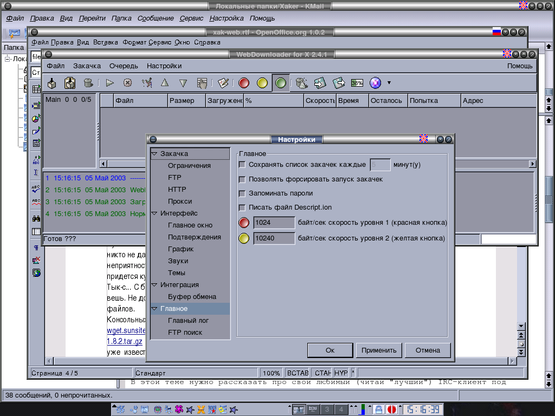
Task: Click the move download down triangle icon
Action: click(x=183, y=83)
